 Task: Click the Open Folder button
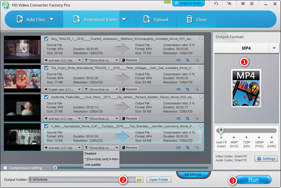159,180
